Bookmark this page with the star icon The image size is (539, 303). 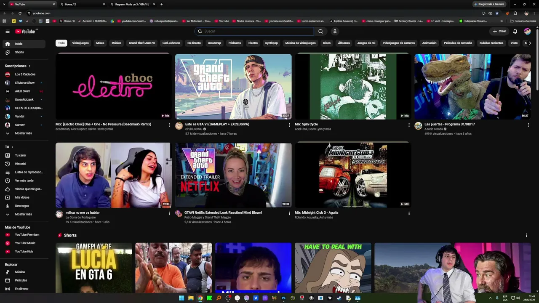pos(497,13)
